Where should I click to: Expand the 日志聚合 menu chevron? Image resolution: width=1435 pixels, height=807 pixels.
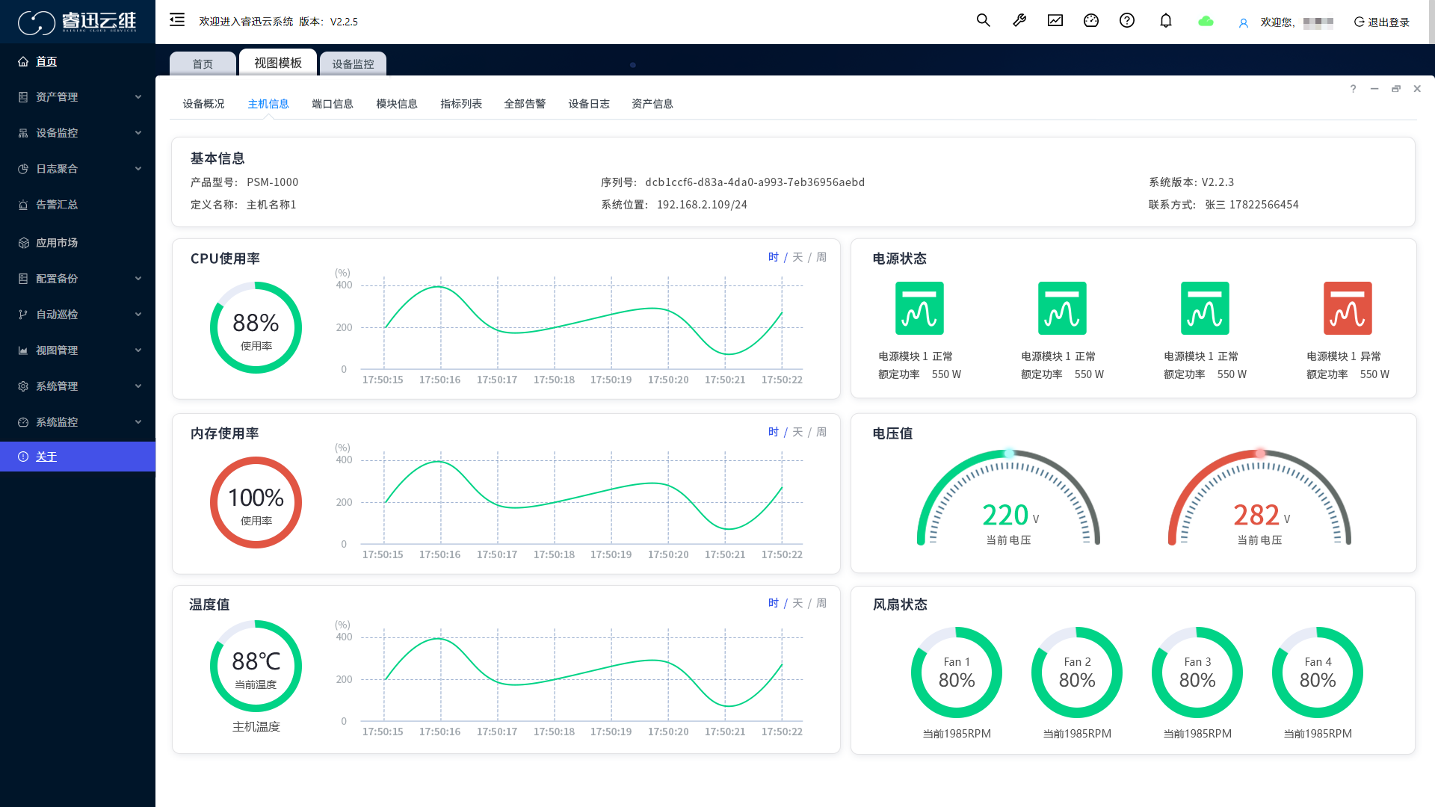(138, 169)
